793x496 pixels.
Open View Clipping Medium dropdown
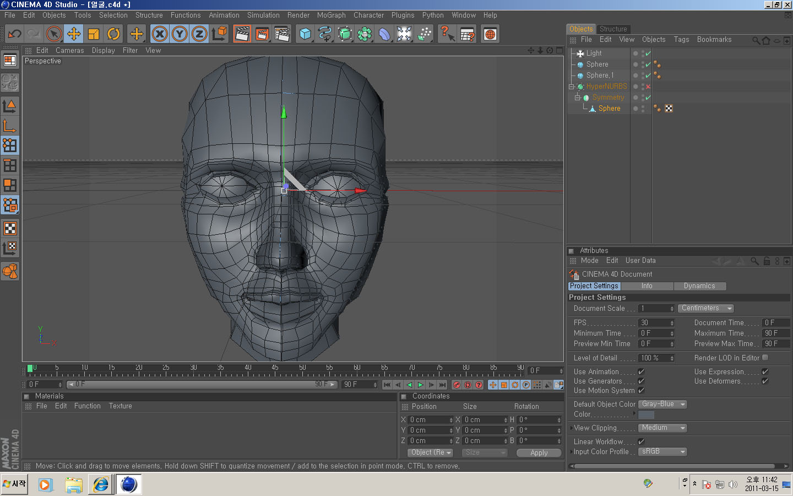[662, 428]
